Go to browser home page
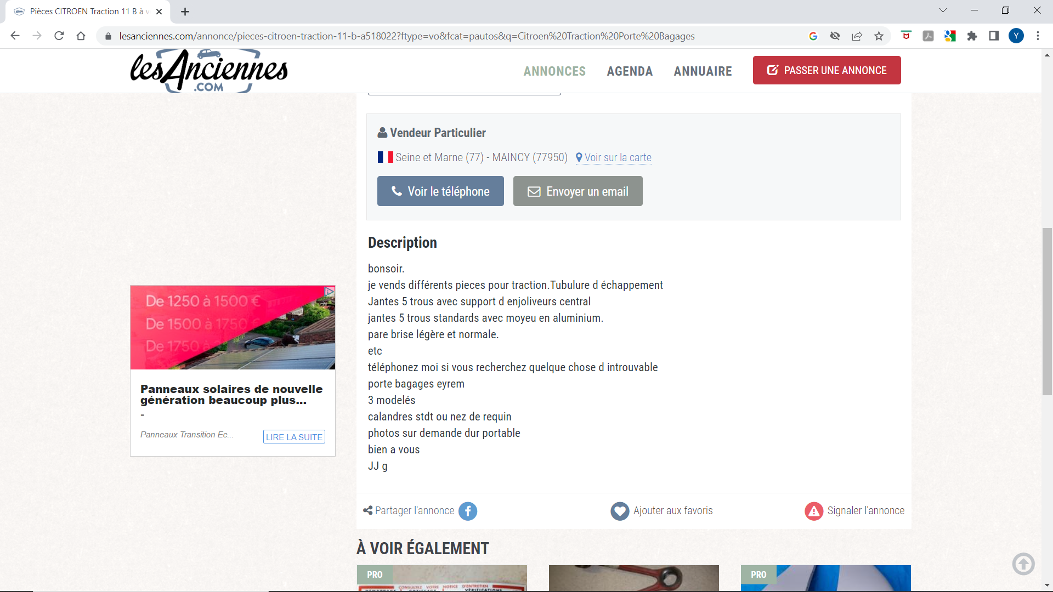 click(81, 36)
